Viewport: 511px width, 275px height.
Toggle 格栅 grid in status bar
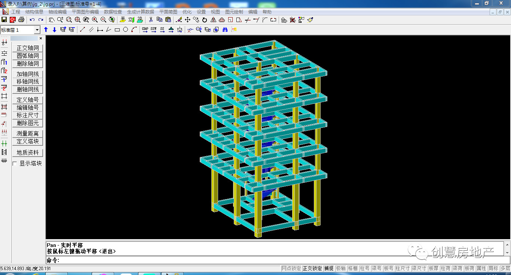tap(353, 268)
